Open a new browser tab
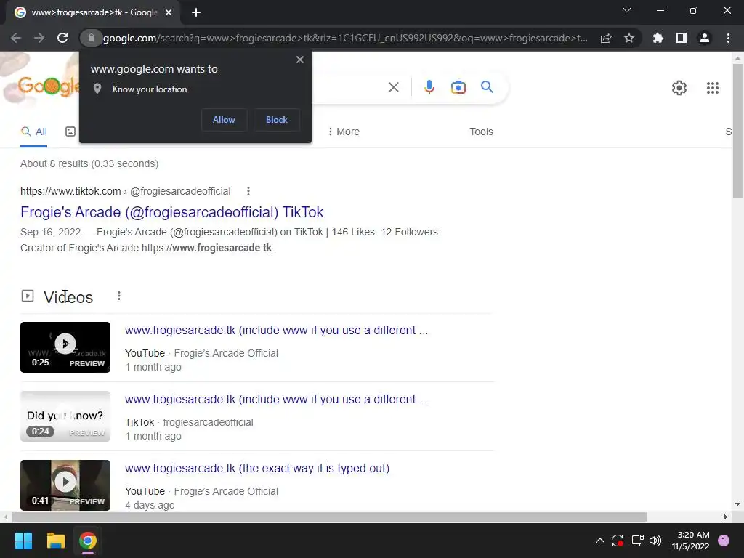The image size is (744, 558). pos(196,12)
